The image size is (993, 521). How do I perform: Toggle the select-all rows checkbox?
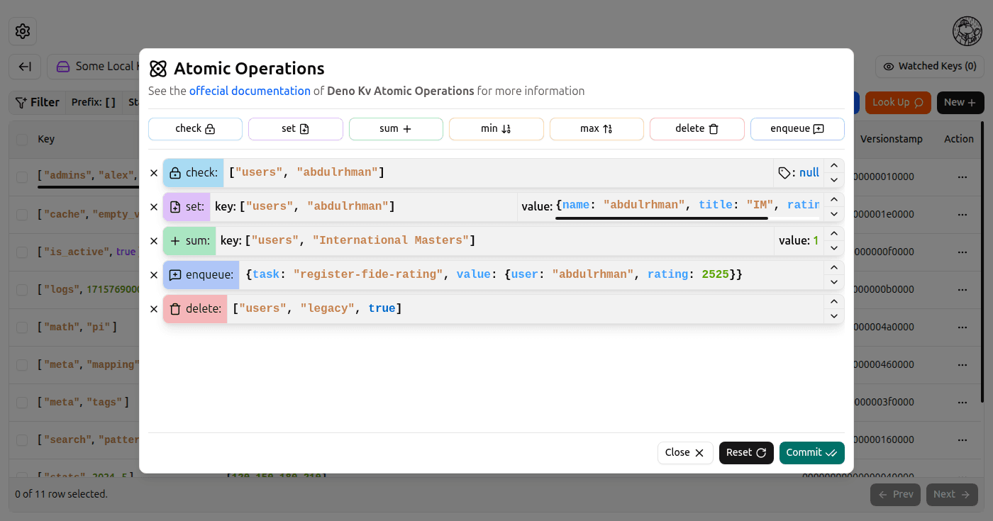[22, 140]
